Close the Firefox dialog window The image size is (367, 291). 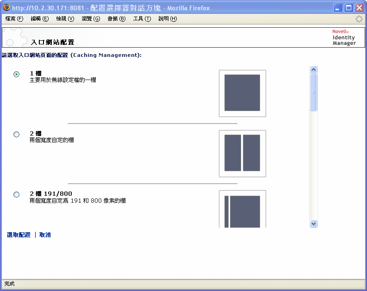[x=359, y=8]
